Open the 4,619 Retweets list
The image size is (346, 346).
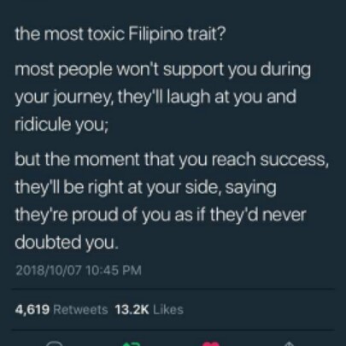(62, 309)
